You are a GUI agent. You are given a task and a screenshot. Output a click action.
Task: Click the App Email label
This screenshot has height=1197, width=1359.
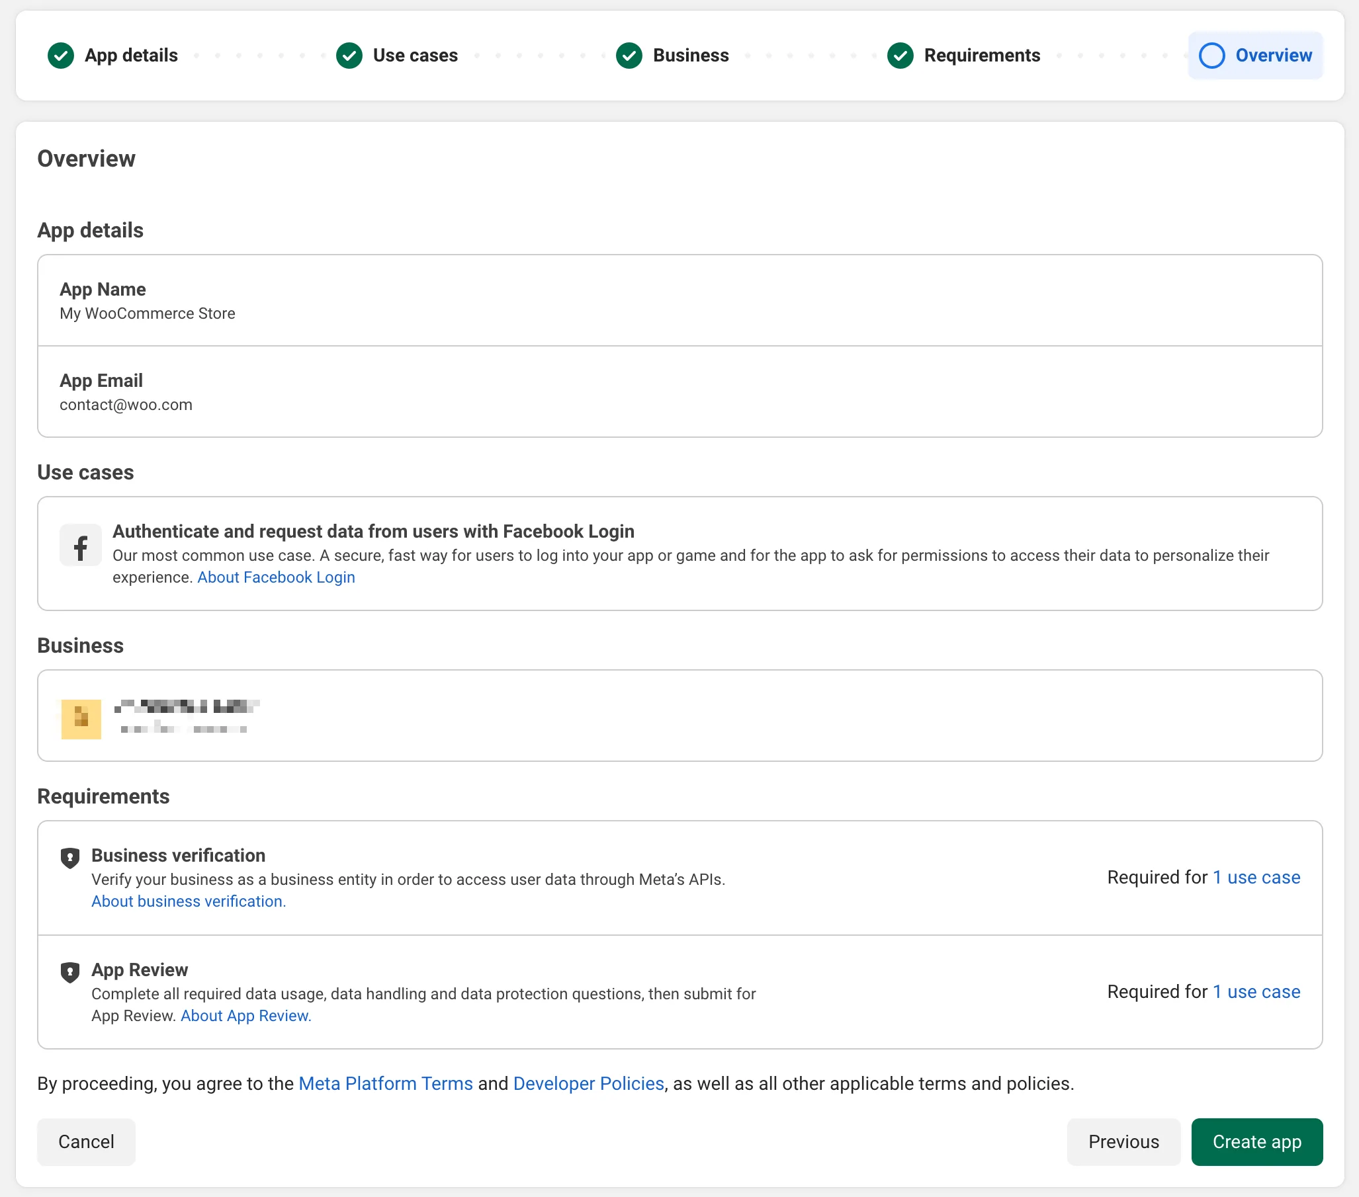[x=101, y=380]
